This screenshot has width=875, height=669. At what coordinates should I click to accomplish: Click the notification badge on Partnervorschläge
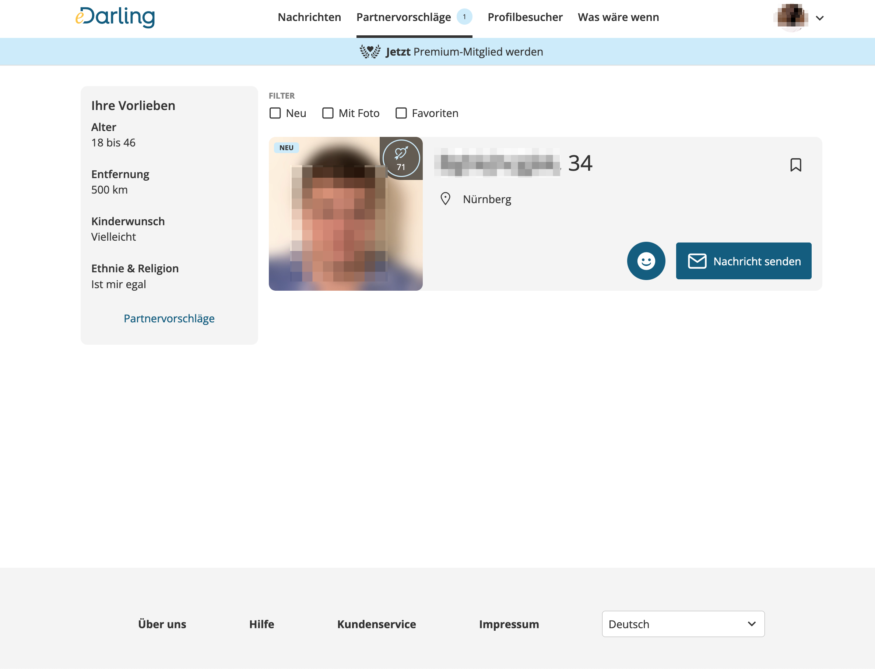[464, 17]
